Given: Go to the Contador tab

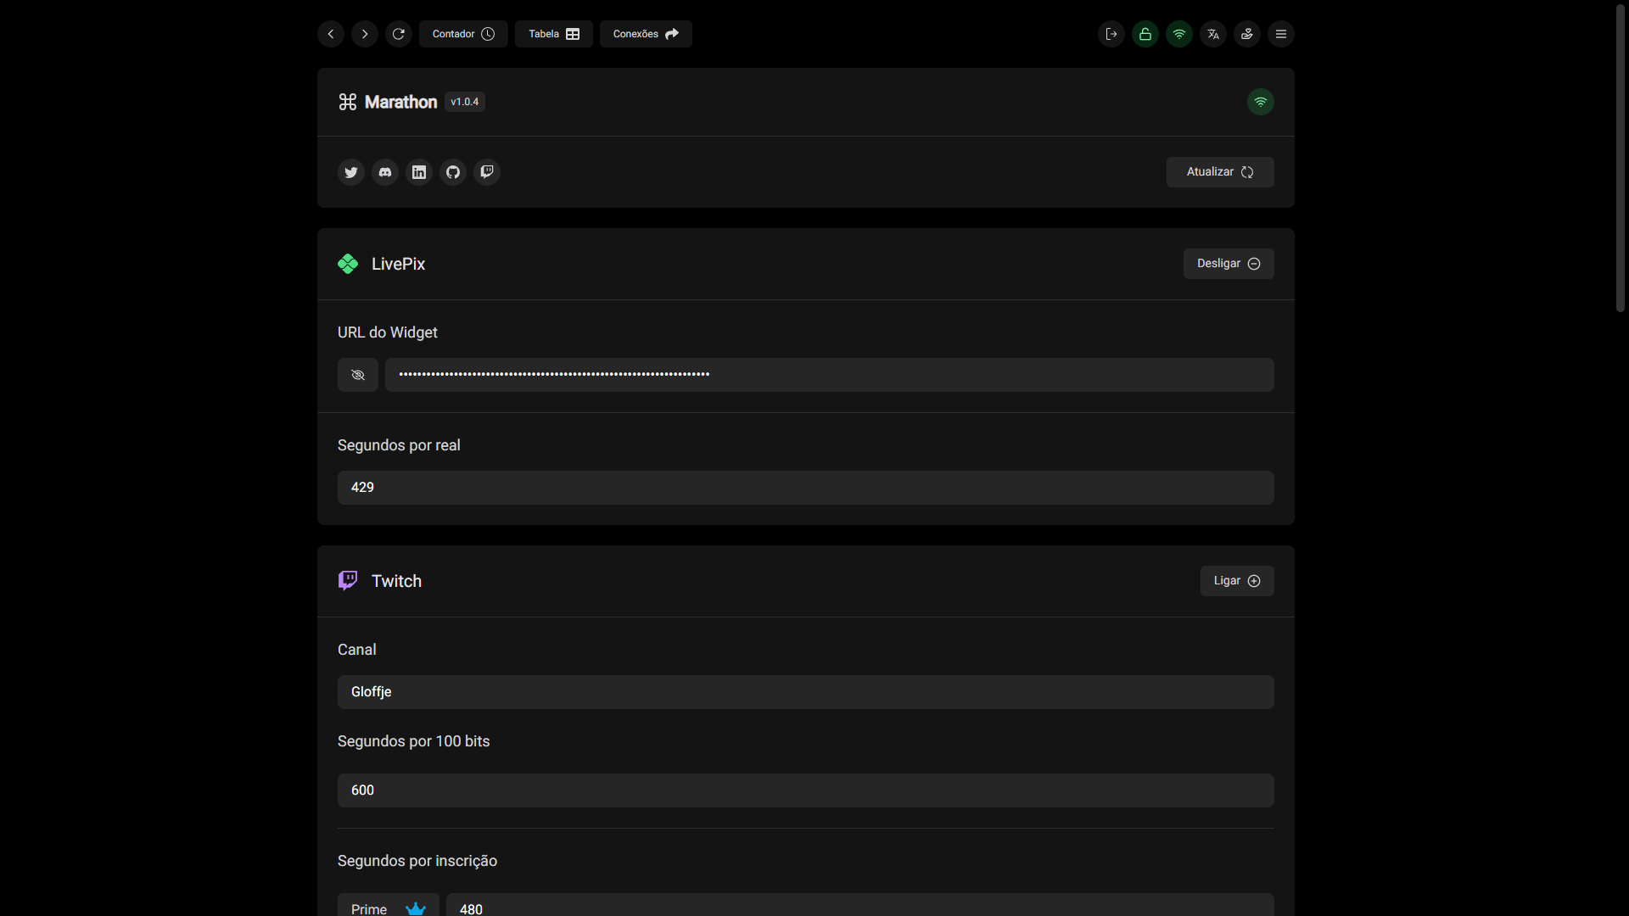Looking at the screenshot, I should tap(463, 34).
